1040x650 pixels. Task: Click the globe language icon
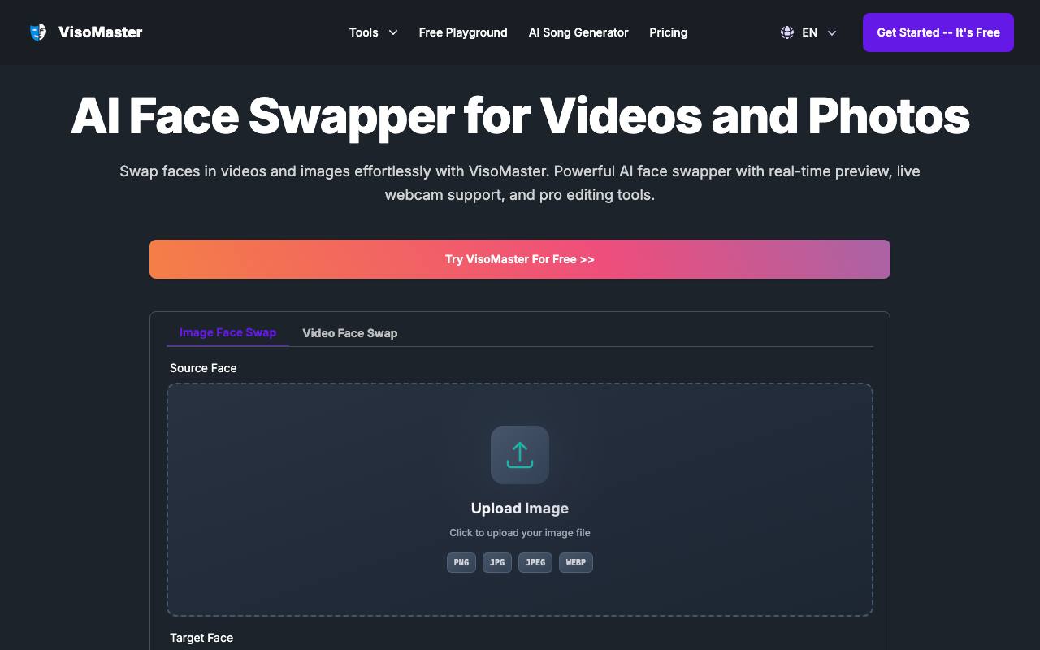(x=787, y=32)
